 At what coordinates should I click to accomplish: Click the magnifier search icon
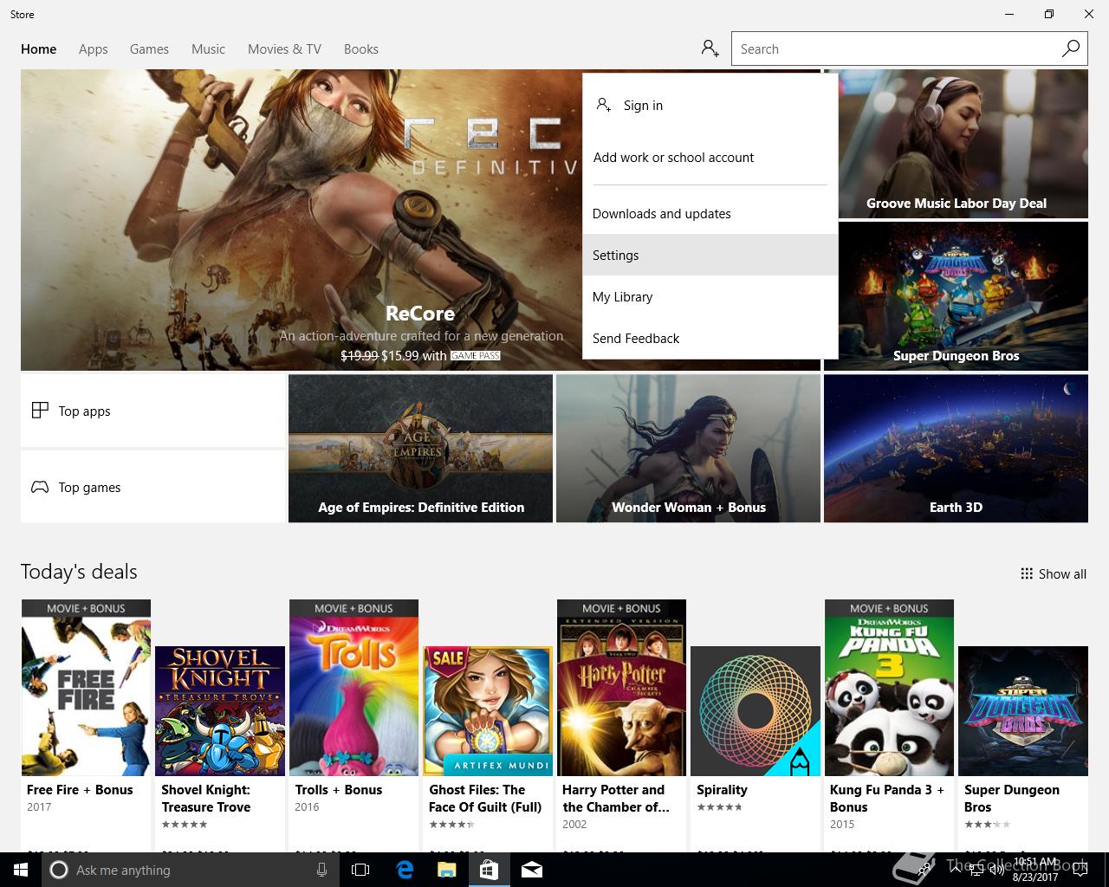[x=1071, y=49]
